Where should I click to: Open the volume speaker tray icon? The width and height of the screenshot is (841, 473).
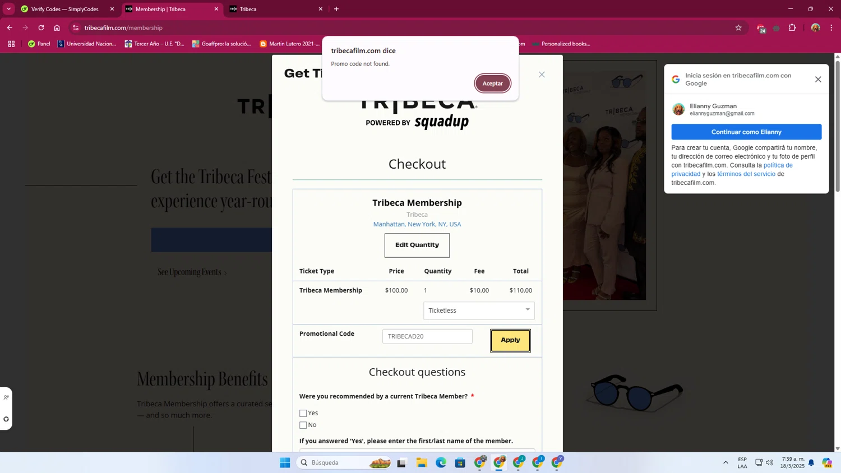[x=770, y=462]
